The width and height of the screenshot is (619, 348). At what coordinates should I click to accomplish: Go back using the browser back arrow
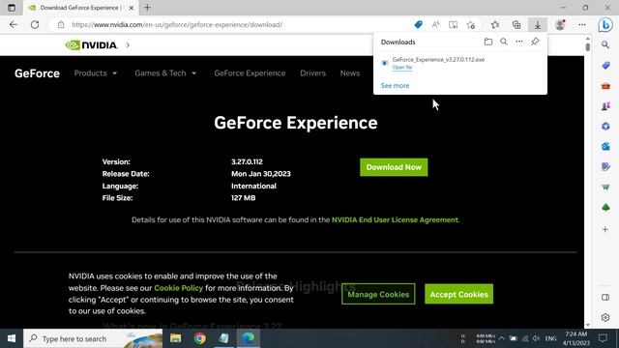(14, 24)
